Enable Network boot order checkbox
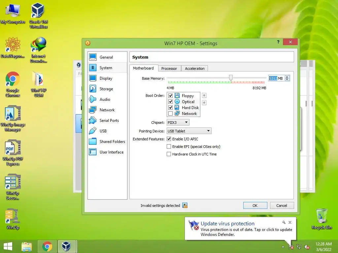The image size is (338, 253). [x=171, y=113]
